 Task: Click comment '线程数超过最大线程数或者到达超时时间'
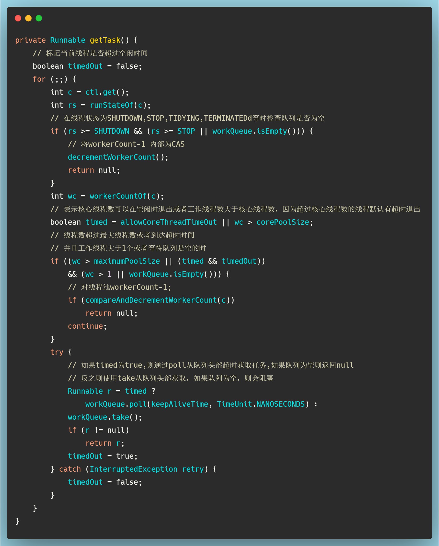[122, 235]
